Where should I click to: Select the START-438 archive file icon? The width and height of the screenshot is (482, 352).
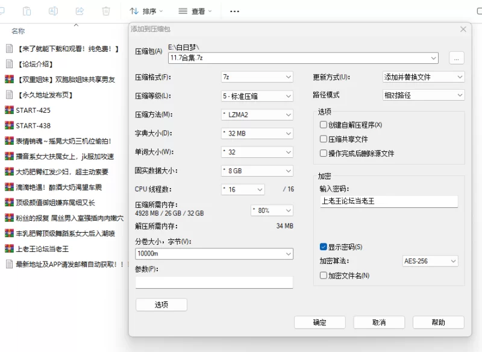(9, 125)
